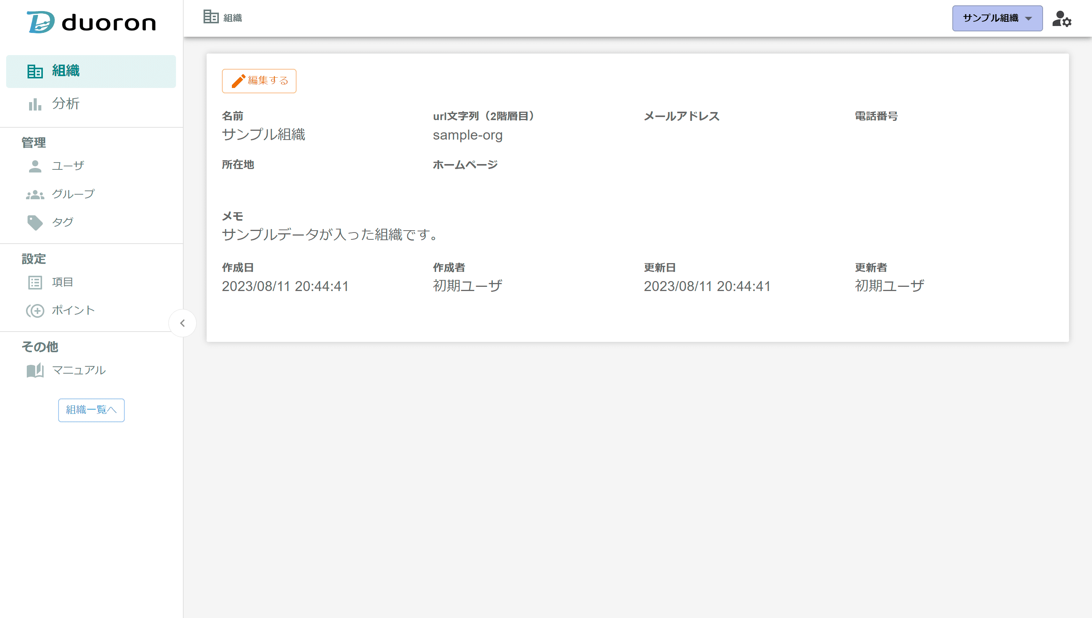Select 組織 in the sidebar menu
1092x618 pixels.
(91, 71)
